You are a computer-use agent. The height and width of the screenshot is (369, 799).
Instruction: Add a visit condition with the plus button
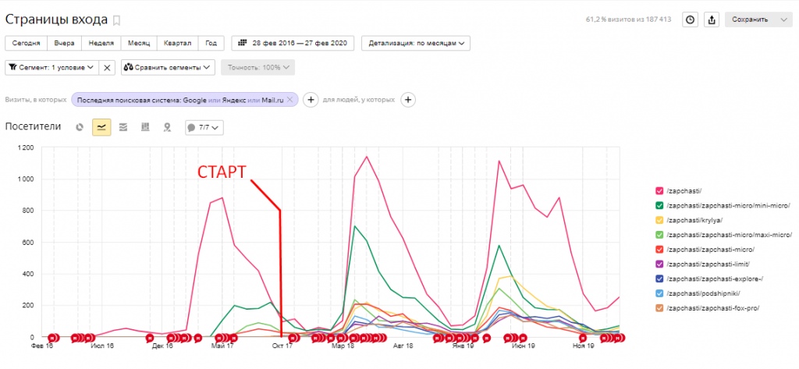click(311, 99)
